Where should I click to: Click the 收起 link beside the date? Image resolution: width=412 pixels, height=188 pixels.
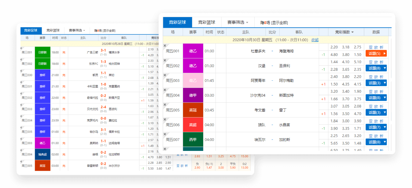pos(315,40)
